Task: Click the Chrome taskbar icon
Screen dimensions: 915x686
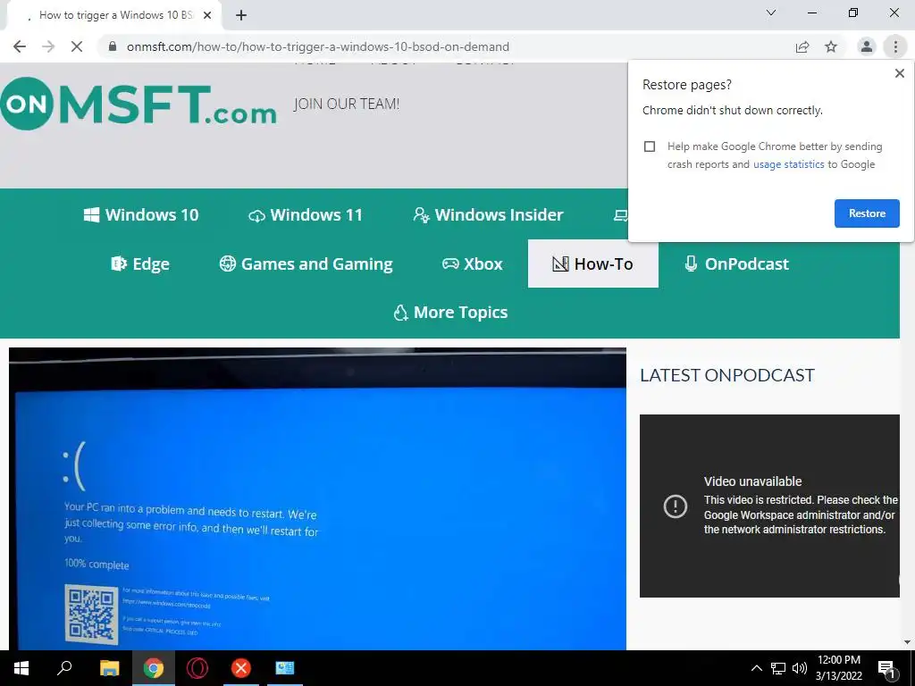Action: [x=154, y=668]
